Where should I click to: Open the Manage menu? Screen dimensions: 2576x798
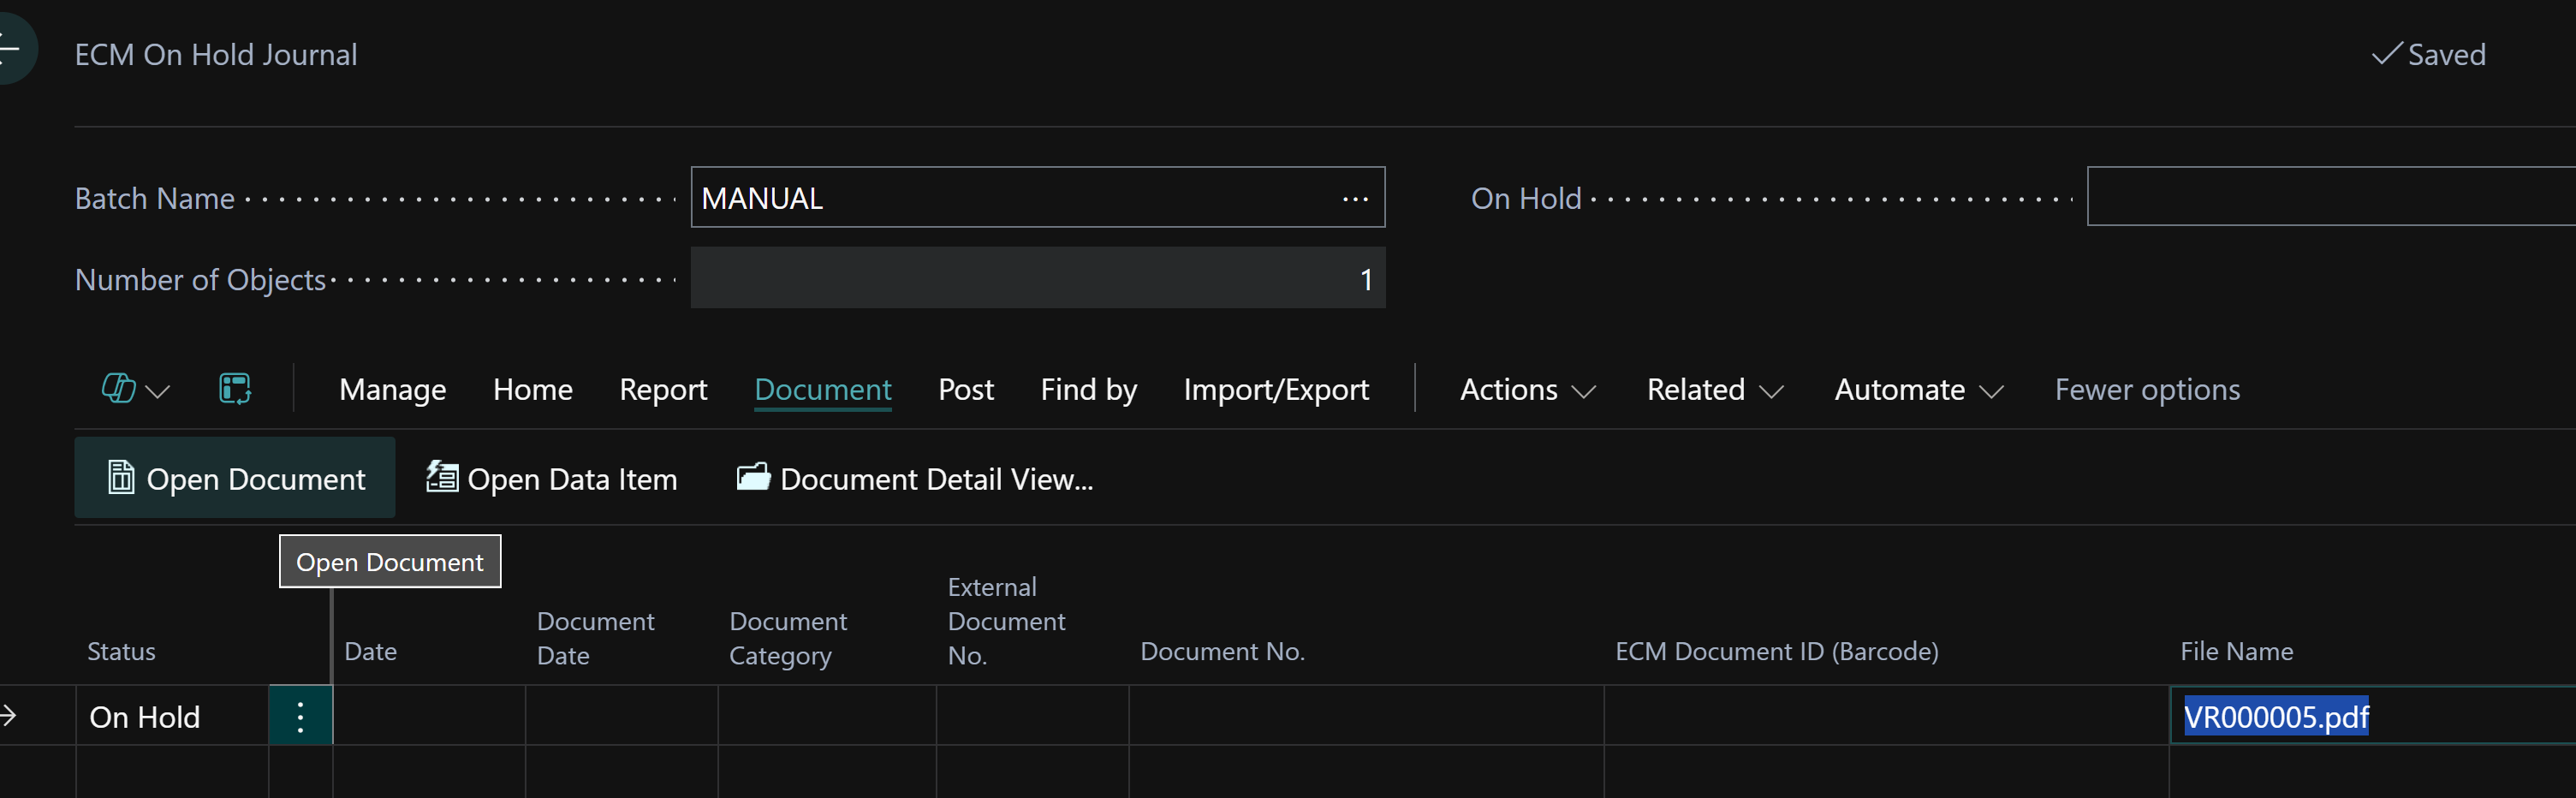pos(392,390)
